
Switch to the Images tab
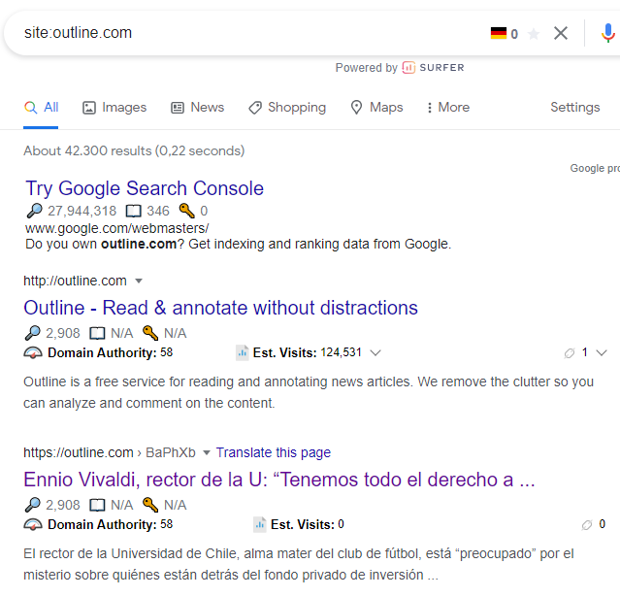click(114, 107)
